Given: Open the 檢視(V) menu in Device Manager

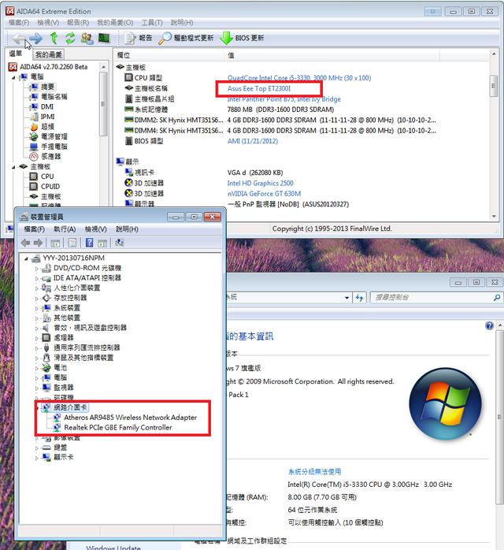Looking at the screenshot, I should (x=96, y=229).
